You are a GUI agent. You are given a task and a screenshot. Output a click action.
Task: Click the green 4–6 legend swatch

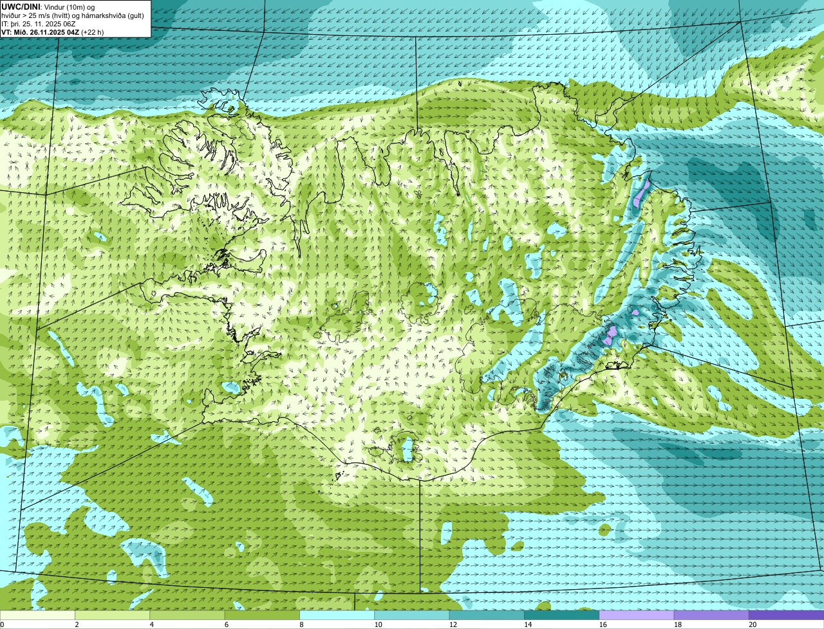tap(187, 615)
